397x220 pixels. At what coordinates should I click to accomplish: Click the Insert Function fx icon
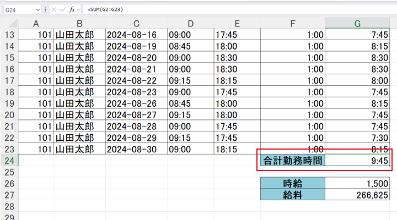click(x=72, y=10)
